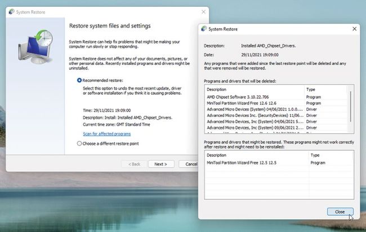The width and height of the screenshot is (366, 232).
Task: Click the partially hidden Cancel button
Action: coord(188,164)
